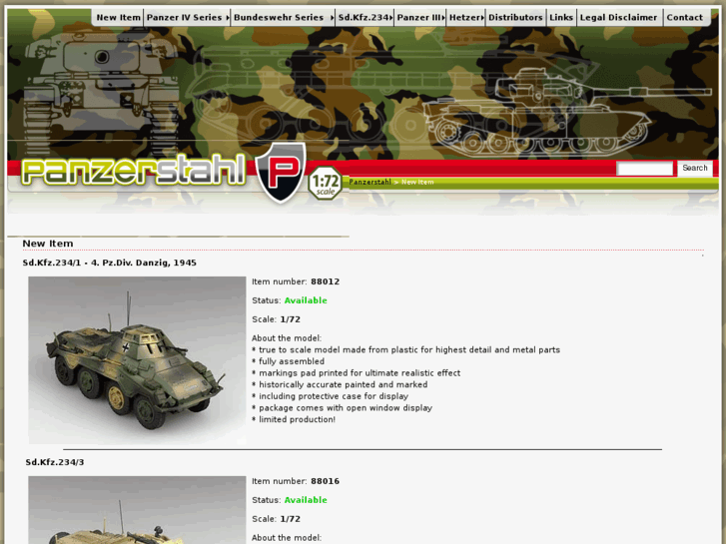Click the Panzerstahl wordmark logo
726x544 pixels.
134,171
